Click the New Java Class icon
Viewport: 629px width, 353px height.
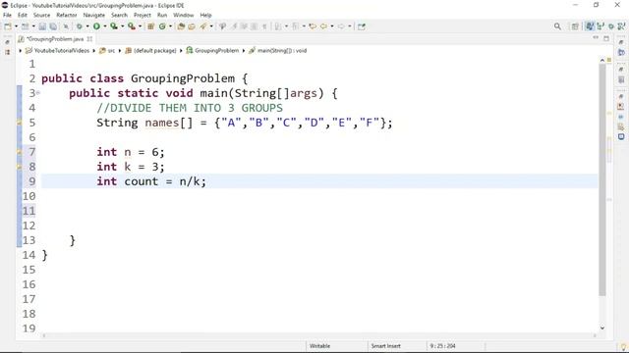point(162,26)
